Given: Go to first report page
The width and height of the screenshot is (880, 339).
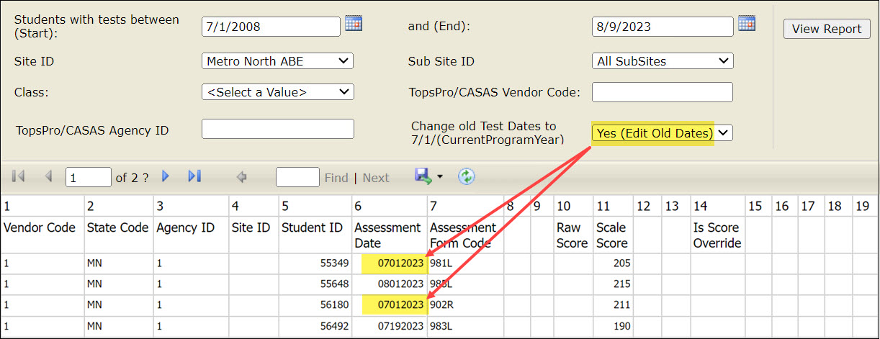Looking at the screenshot, I should (19, 177).
